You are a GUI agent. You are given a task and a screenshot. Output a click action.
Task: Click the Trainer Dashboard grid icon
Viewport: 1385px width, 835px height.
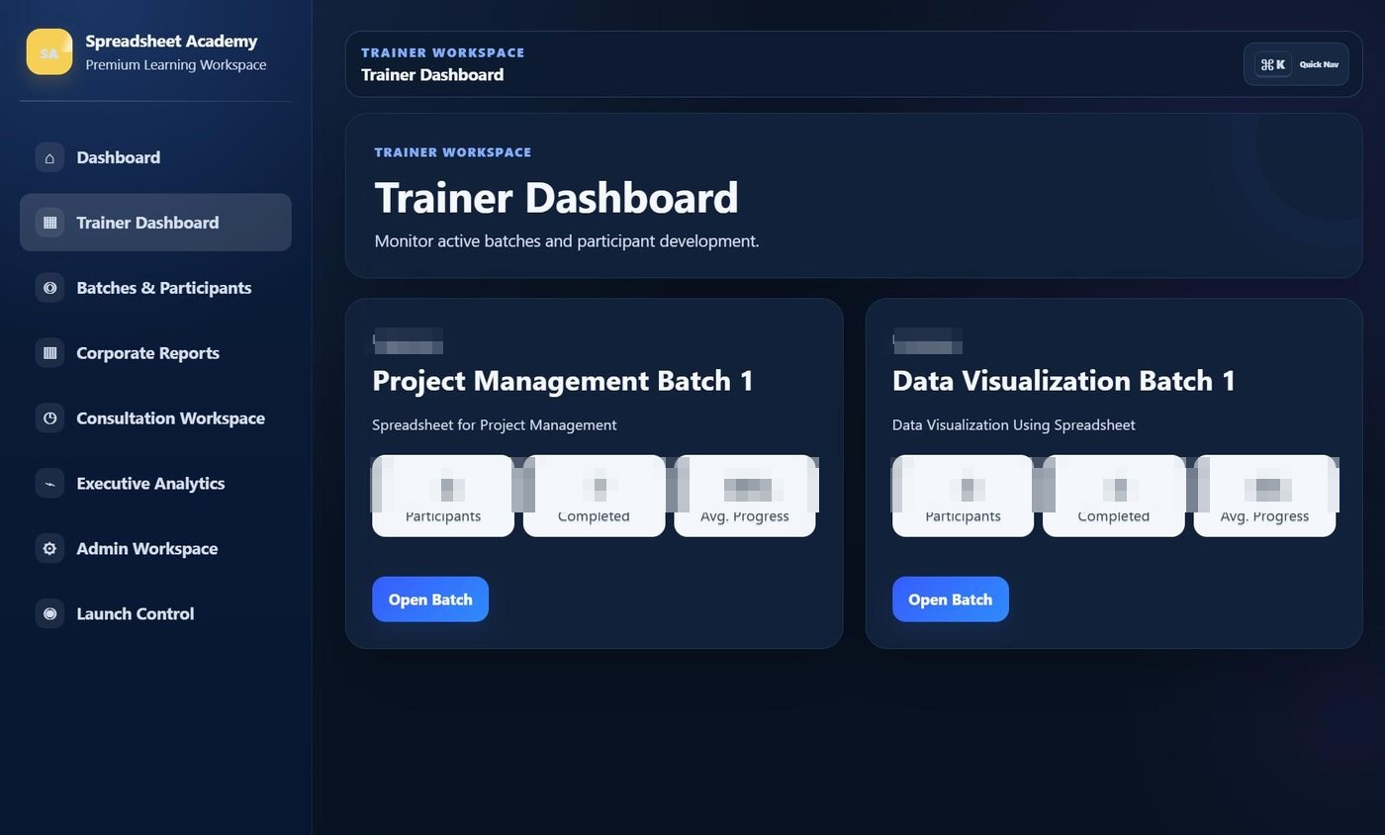click(x=49, y=223)
